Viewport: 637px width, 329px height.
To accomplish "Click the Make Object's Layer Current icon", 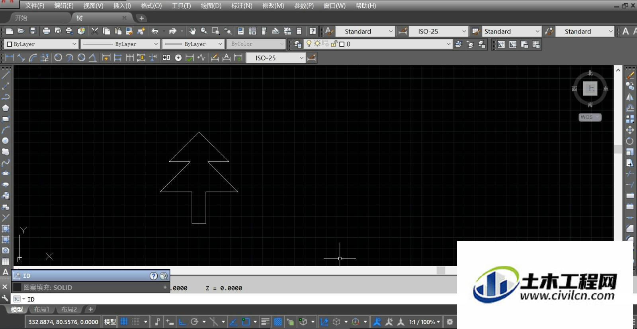I will coord(459,44).
